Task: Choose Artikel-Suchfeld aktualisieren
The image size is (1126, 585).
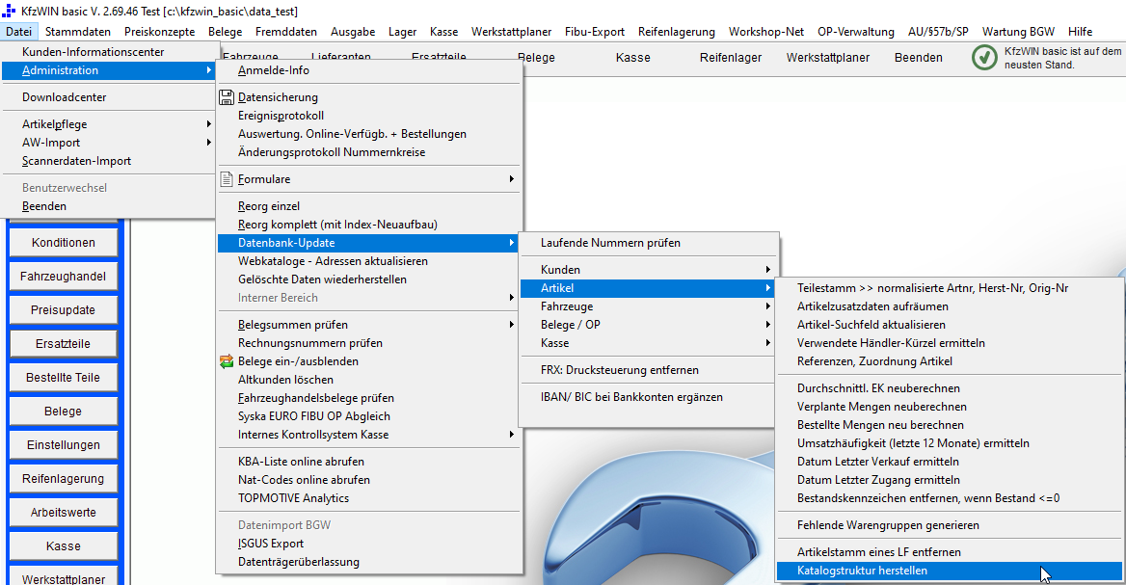Action: (950, 325)
